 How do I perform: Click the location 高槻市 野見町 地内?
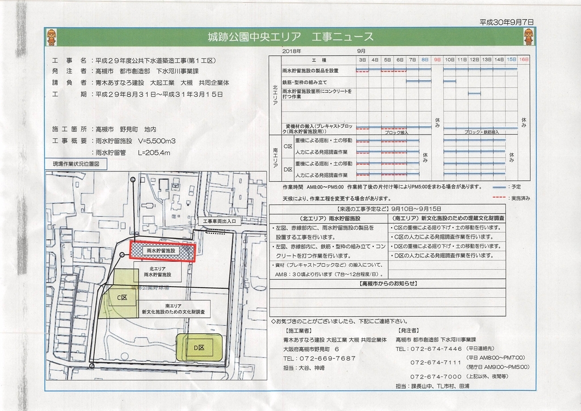pyautogui.click(x=125, y=129)
